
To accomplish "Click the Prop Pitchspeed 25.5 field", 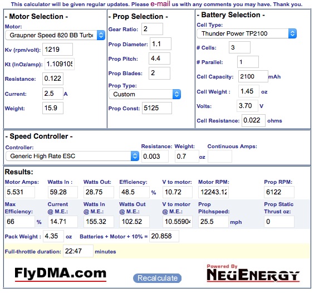I will click(213, 222).
